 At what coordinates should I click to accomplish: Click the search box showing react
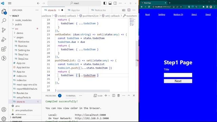[x=74, y=3]
